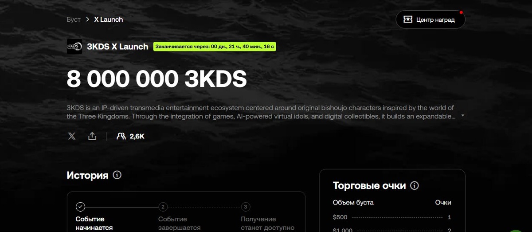The width and height of the screenshot is (532, 232).
Task: Click the 3KDS description paragraph
Action: coord(261,112)
